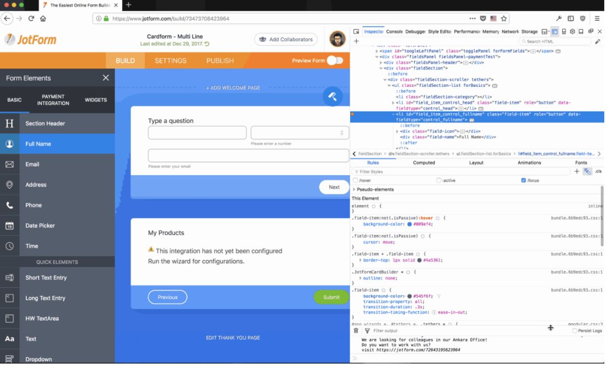Click the Short Text Entry icon
Screen dimensions: 606x367
pyautogui.click(x=10, y=278)
